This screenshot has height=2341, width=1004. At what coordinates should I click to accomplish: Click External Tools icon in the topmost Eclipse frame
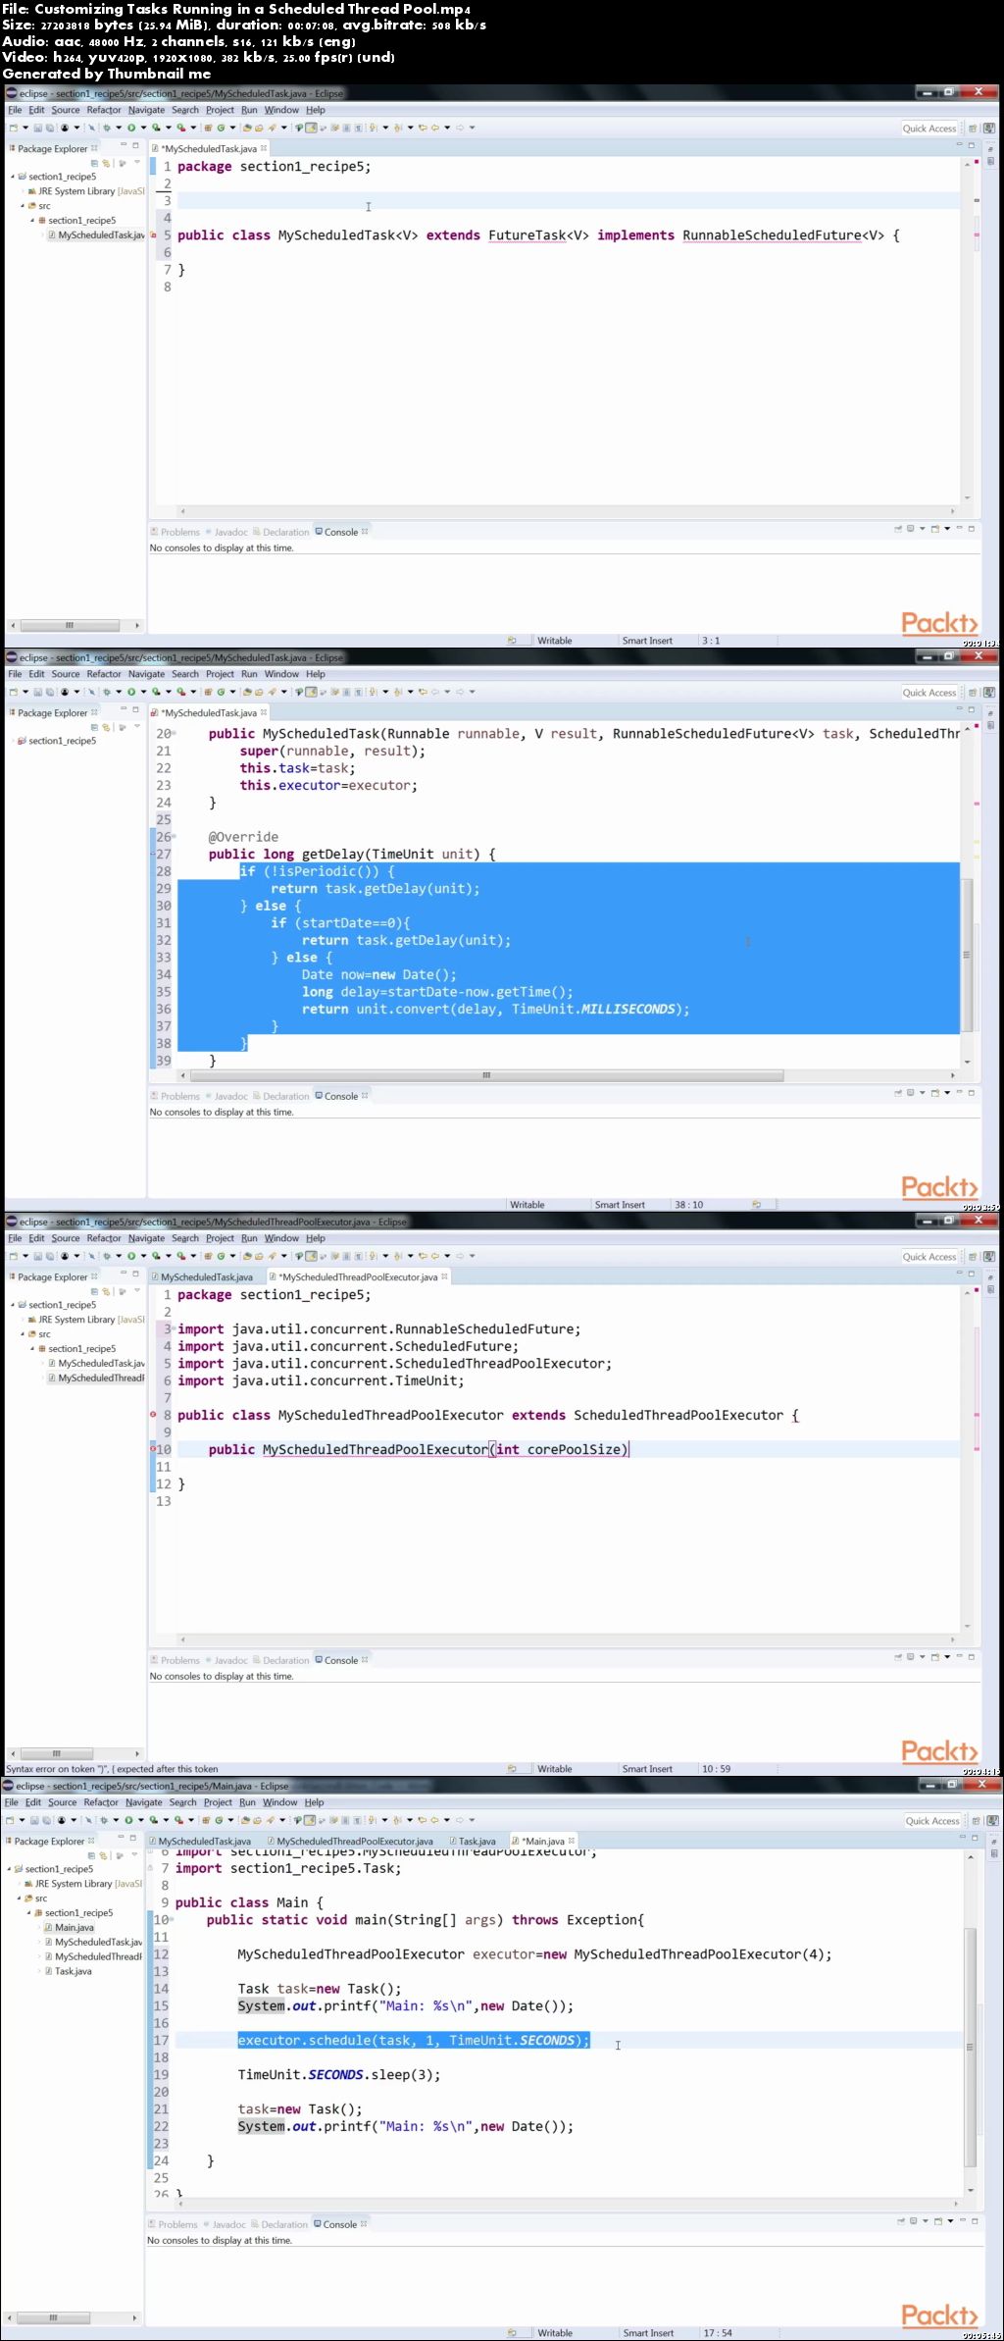[180, 128]
